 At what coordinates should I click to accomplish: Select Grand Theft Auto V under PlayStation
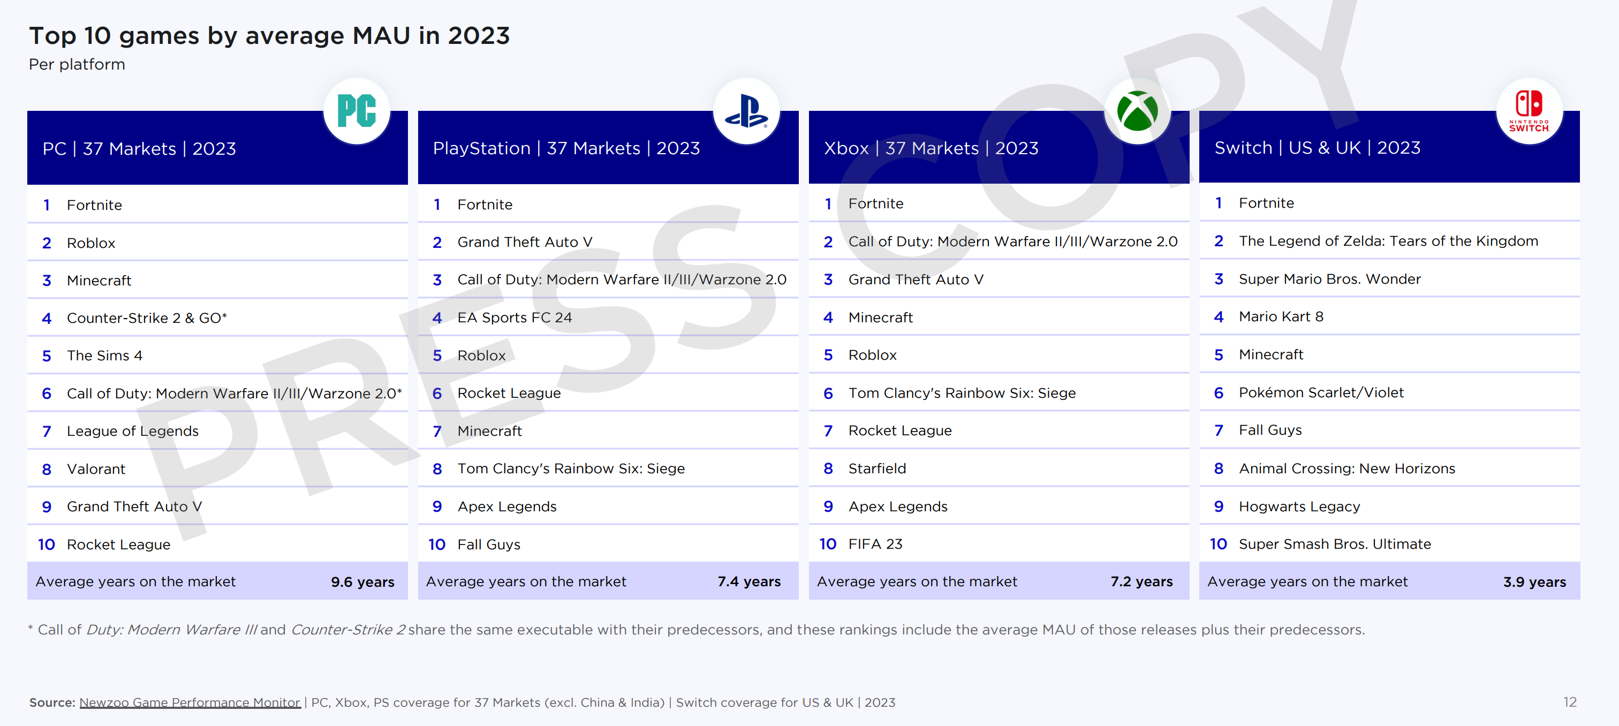(523, 241)
